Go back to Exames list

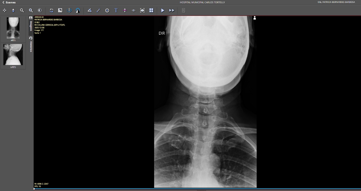pyautogui.click(x=9, y=3)
